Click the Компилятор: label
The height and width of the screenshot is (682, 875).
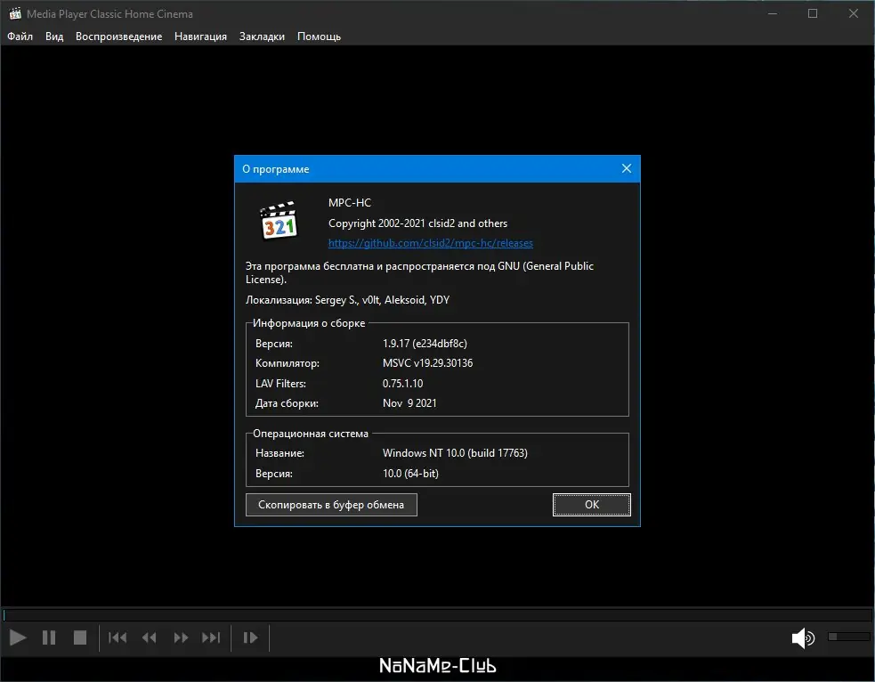pos(288,363)
